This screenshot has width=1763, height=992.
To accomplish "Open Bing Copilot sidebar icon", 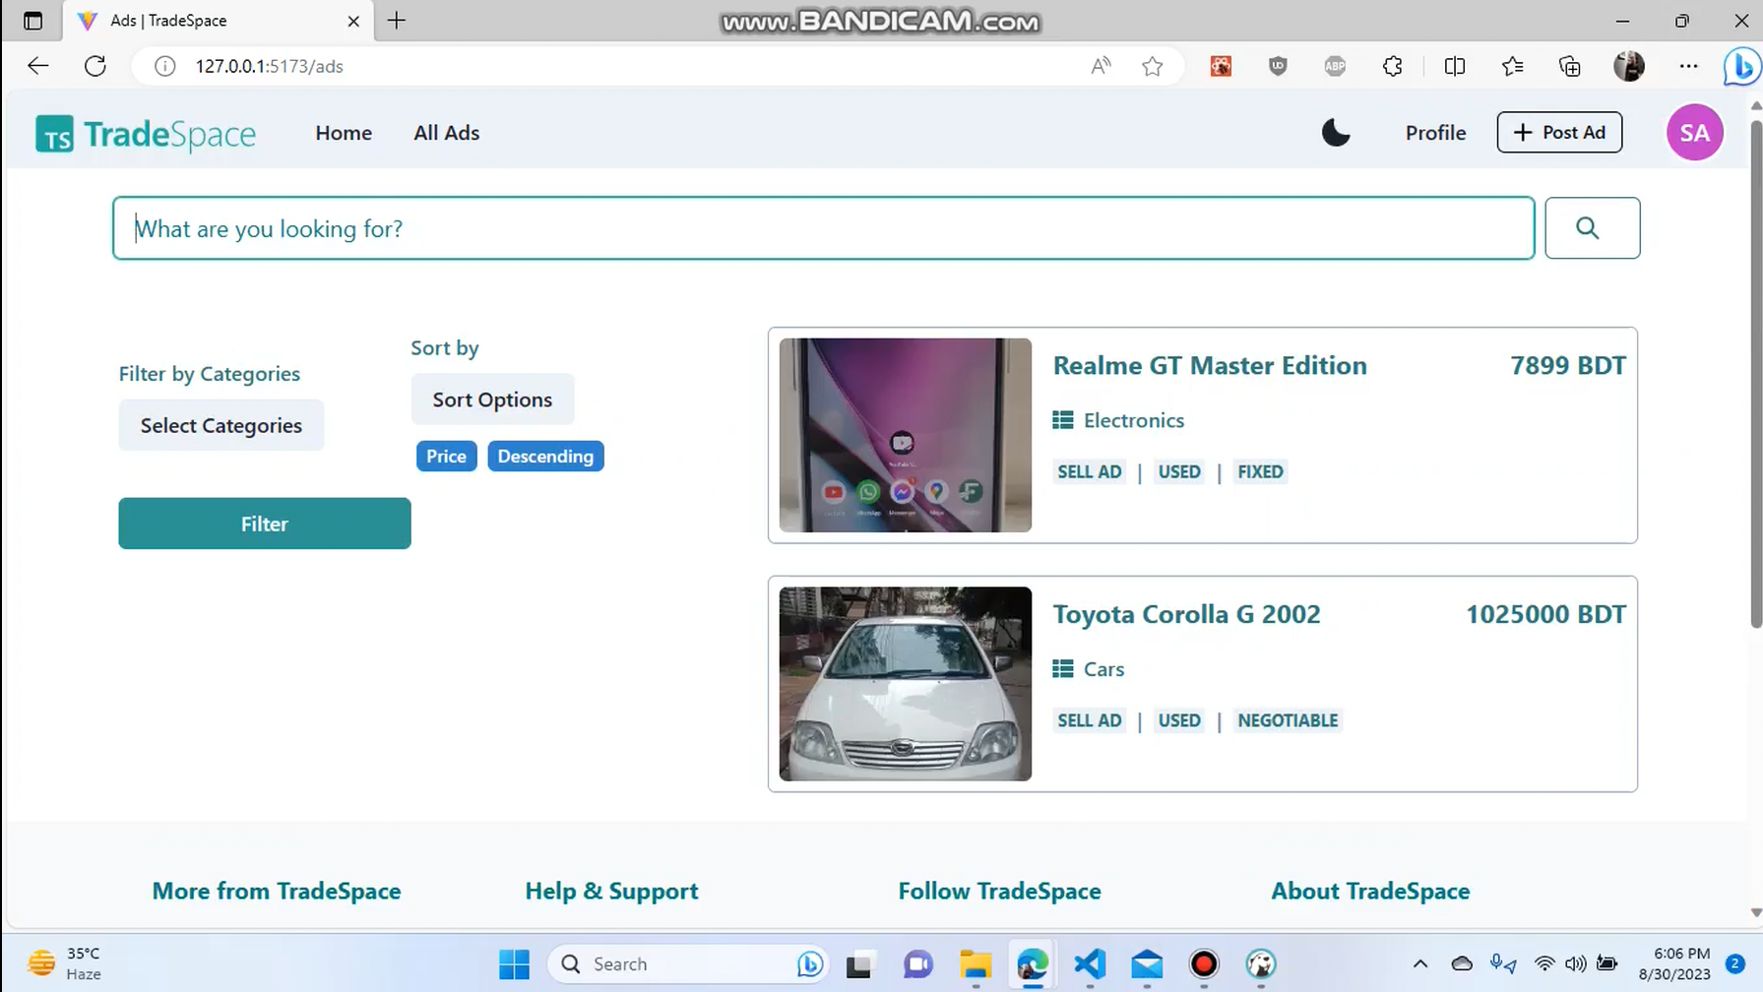I will pyautogui.click(x=1741, y=66).
